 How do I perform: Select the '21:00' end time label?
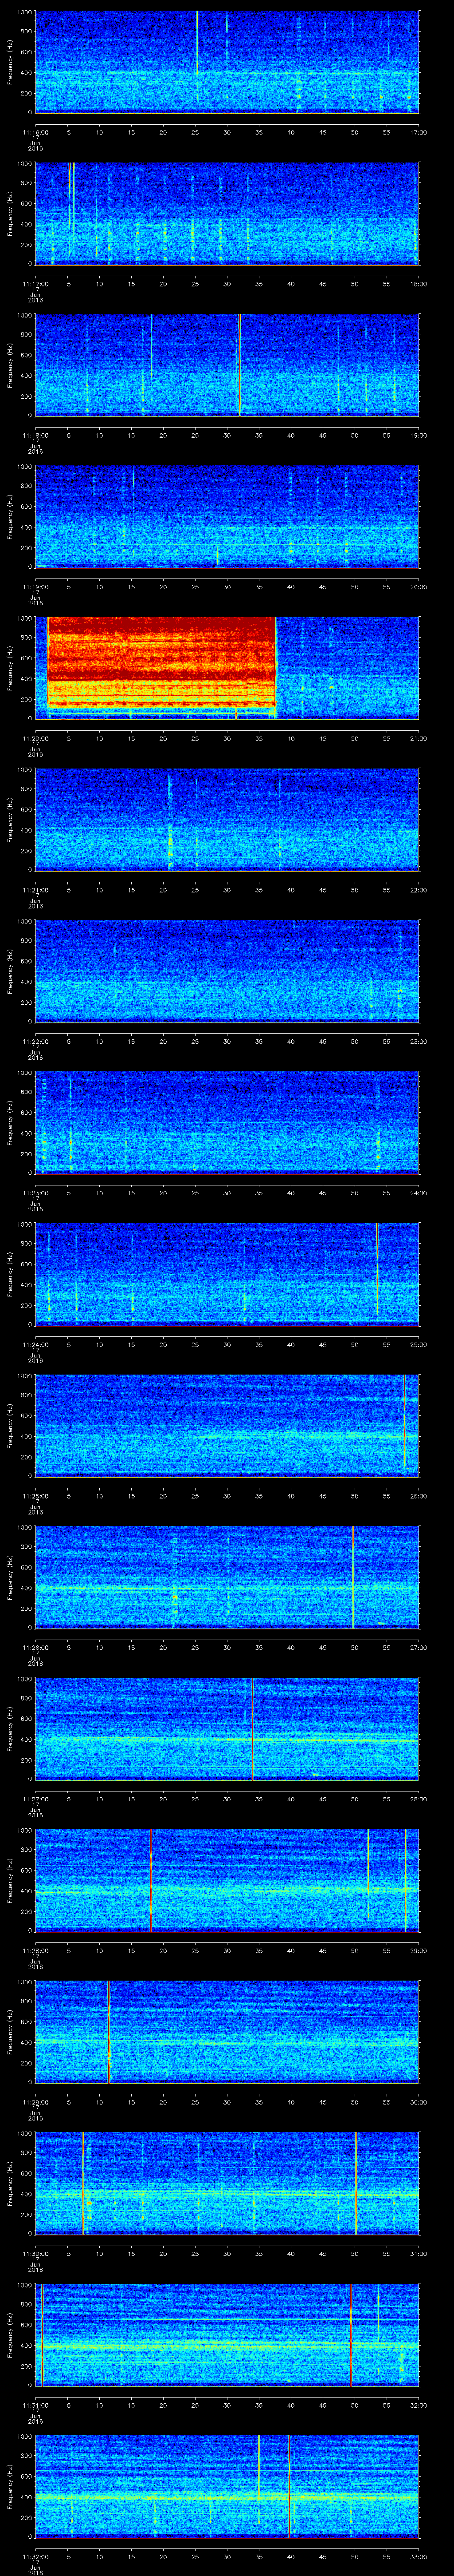(x=418, y=738)
